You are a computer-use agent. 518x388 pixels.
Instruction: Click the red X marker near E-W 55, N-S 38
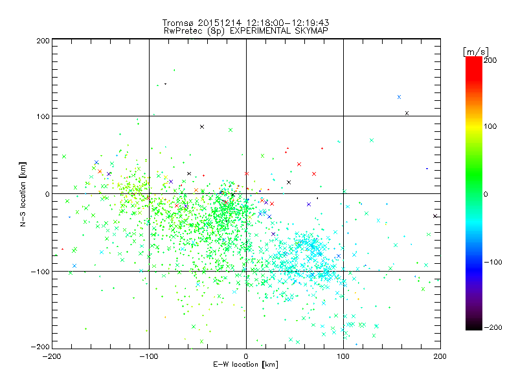point(299,164)
